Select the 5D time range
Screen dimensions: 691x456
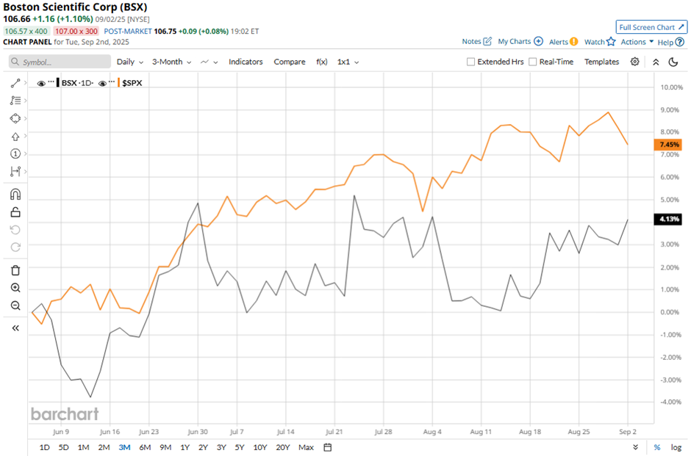click(63, 447)
